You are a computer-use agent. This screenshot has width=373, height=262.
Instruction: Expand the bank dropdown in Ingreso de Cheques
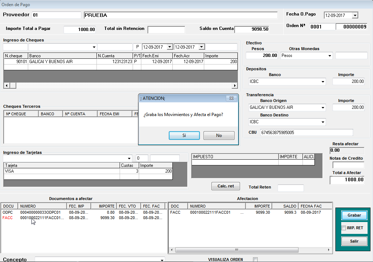pos(94,47)
